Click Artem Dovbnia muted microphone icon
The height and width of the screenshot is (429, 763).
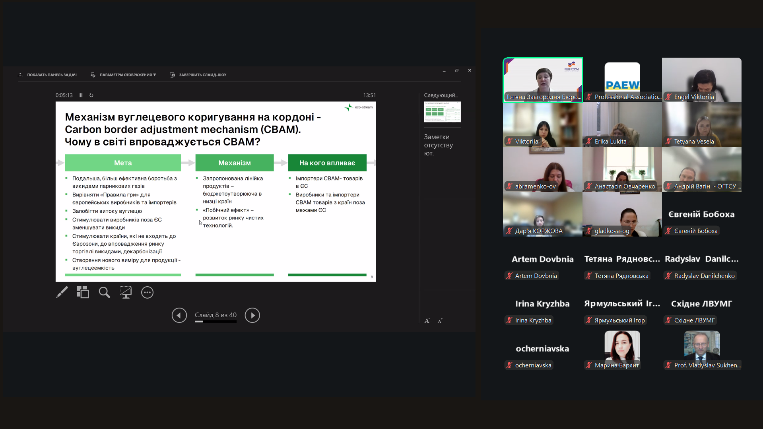point(509,276)
